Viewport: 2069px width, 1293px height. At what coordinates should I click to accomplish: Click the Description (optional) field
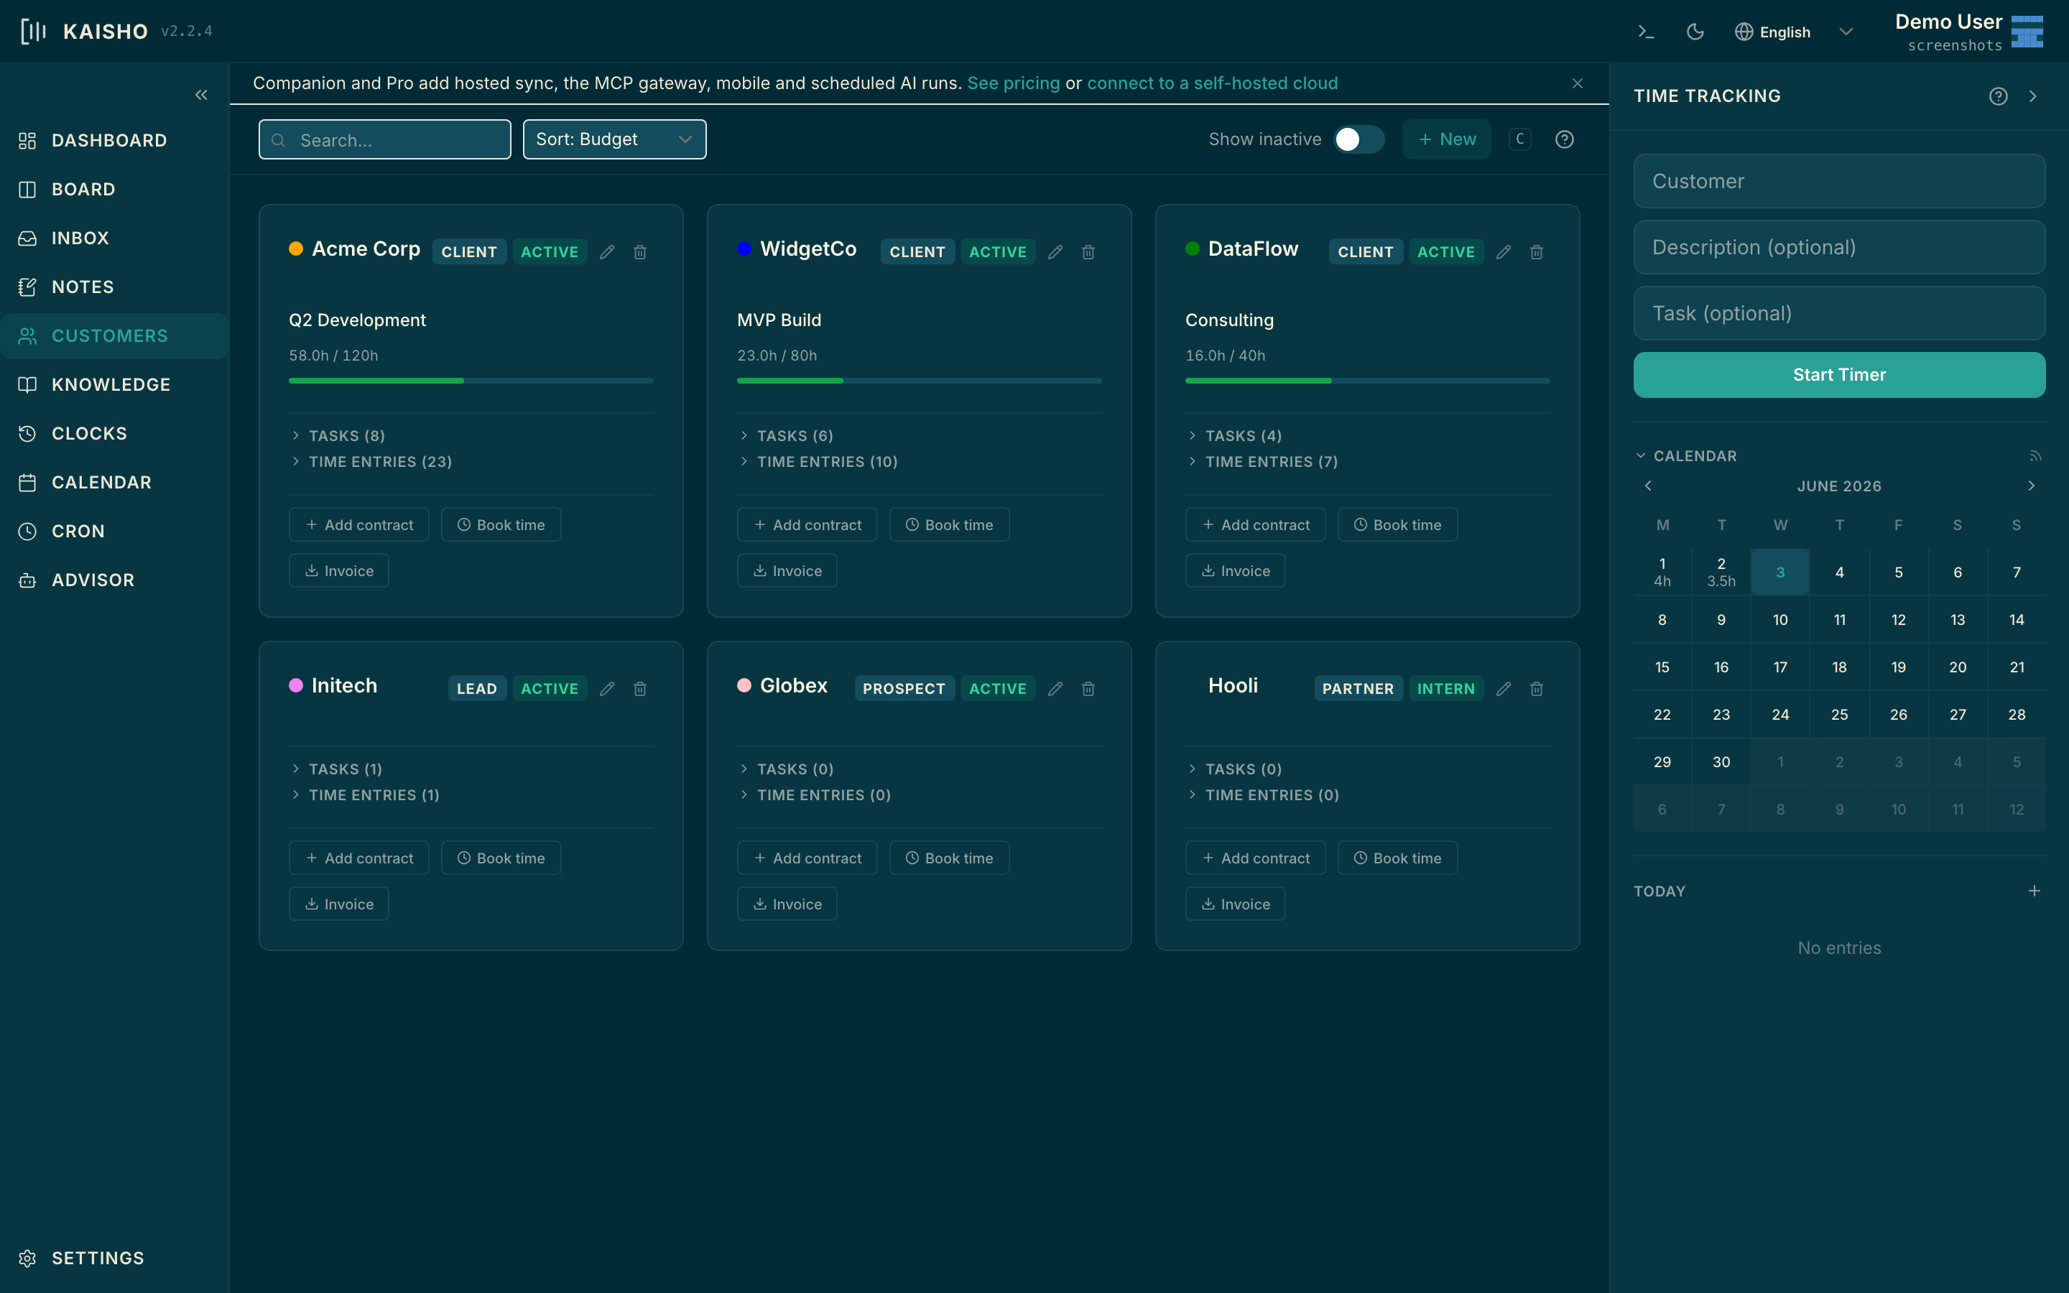click(1839, 247)
